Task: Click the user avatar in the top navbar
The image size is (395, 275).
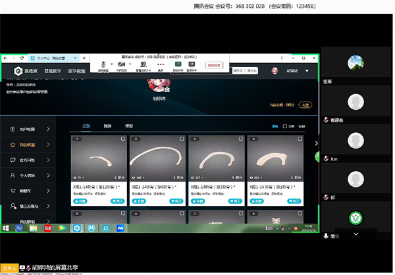Action: click(275, 71)
